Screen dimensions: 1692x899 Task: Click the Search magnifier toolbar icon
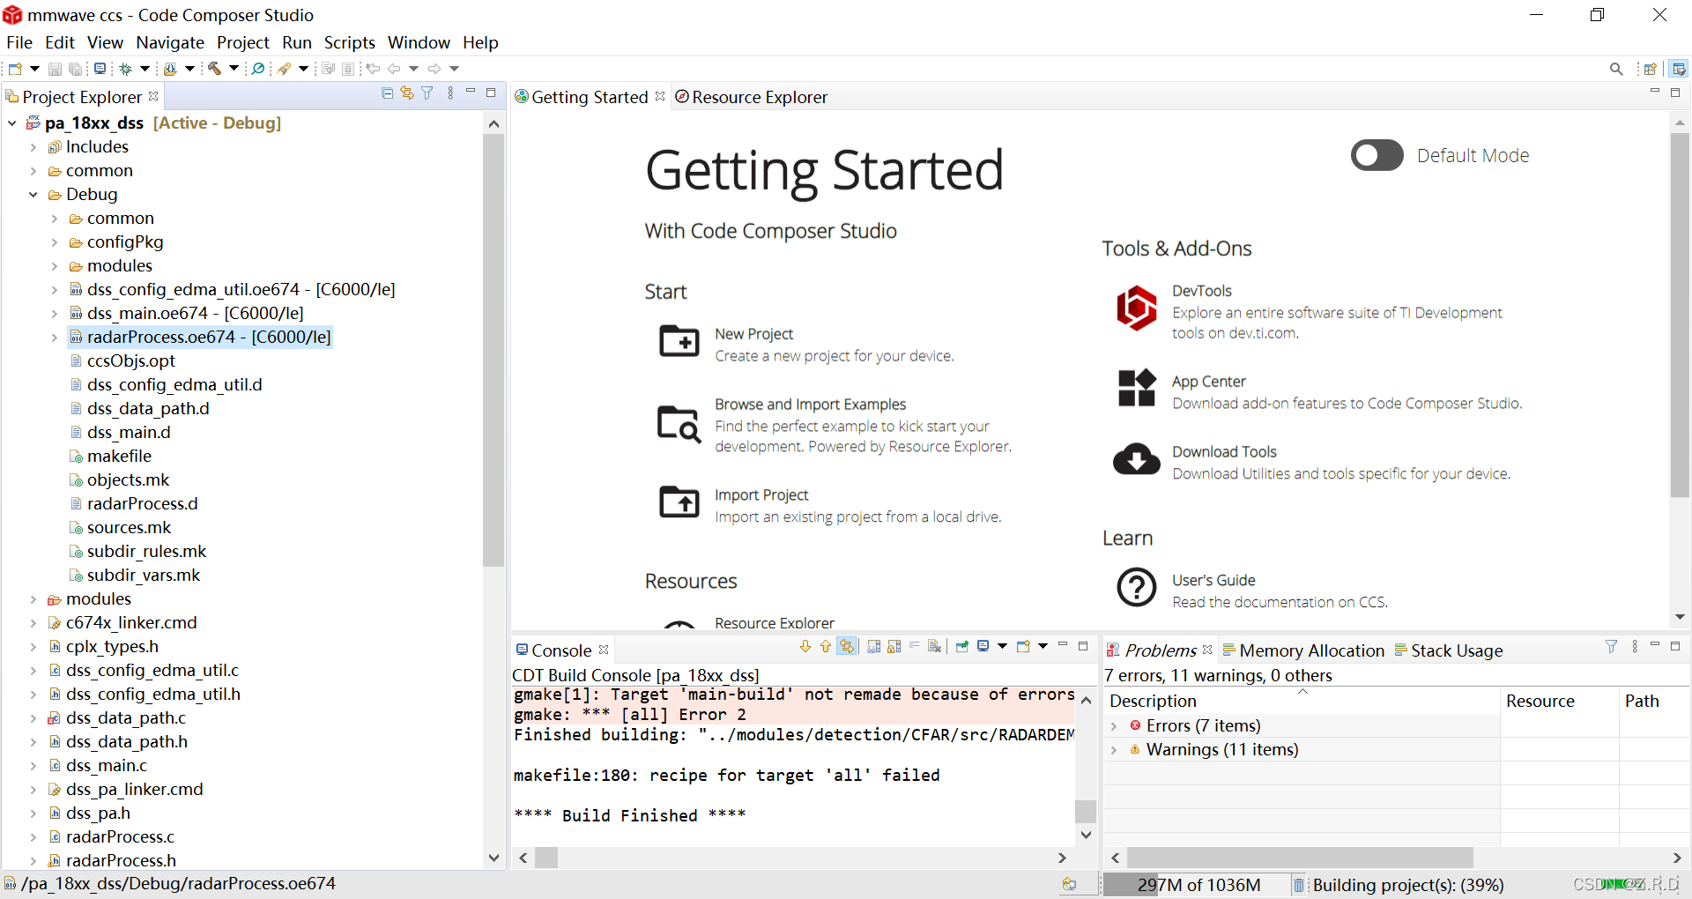(258, 69)
